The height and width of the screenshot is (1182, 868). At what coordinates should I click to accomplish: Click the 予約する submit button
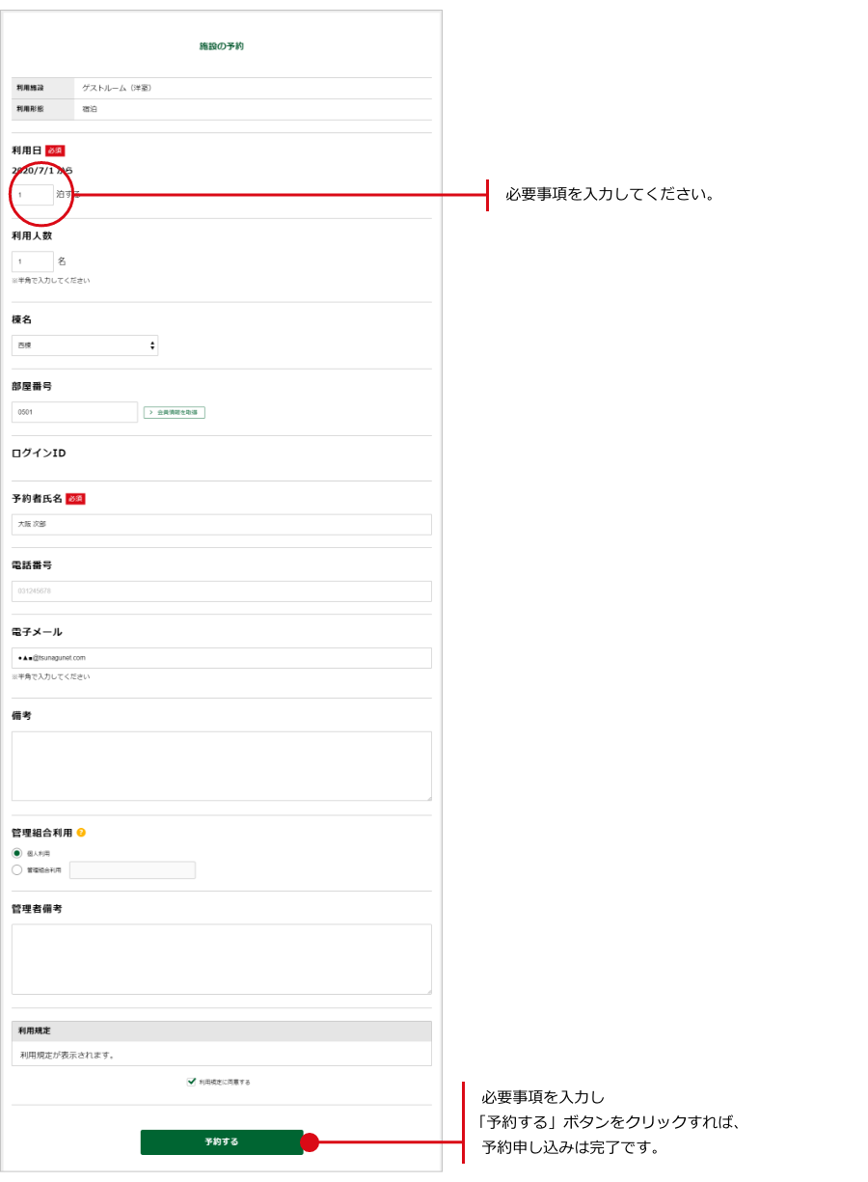point(221,1141)
